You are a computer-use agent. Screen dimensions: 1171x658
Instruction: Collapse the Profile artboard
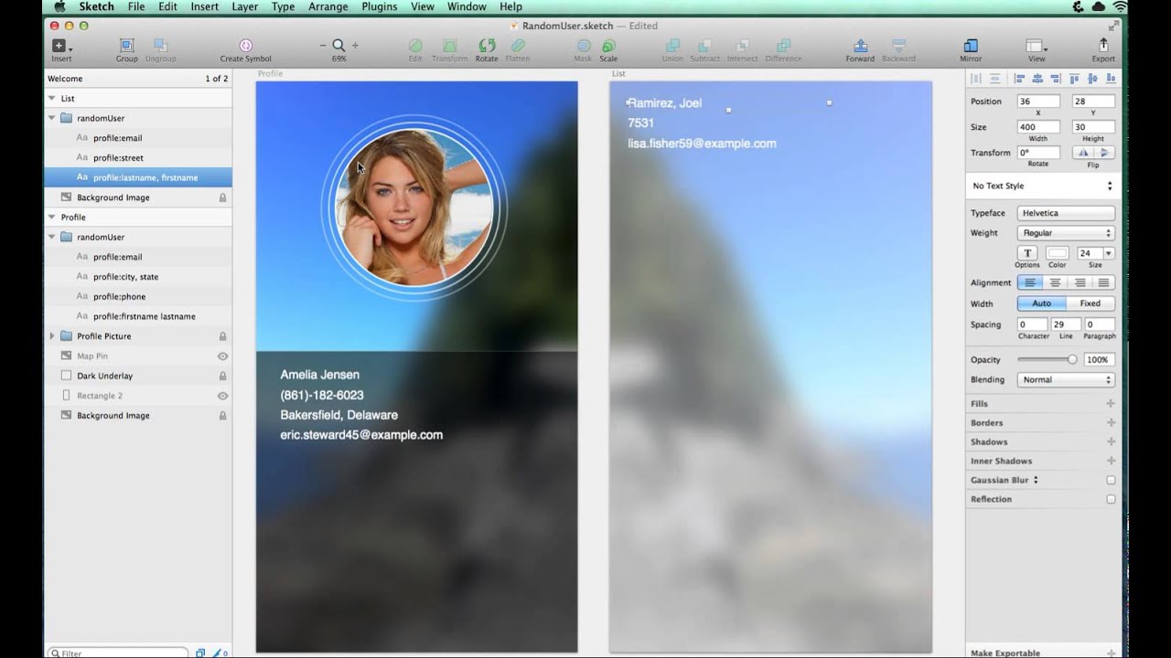(x=52, y=217)
